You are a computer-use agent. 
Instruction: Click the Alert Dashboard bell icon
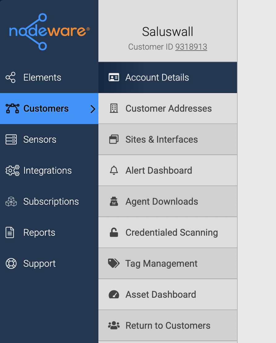(114, 170)
